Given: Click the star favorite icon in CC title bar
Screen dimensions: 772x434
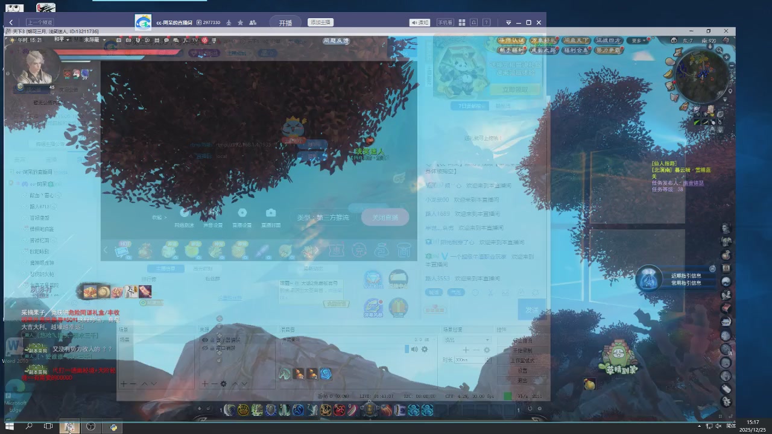Looking at the screenshot, I should coord(240,23).
